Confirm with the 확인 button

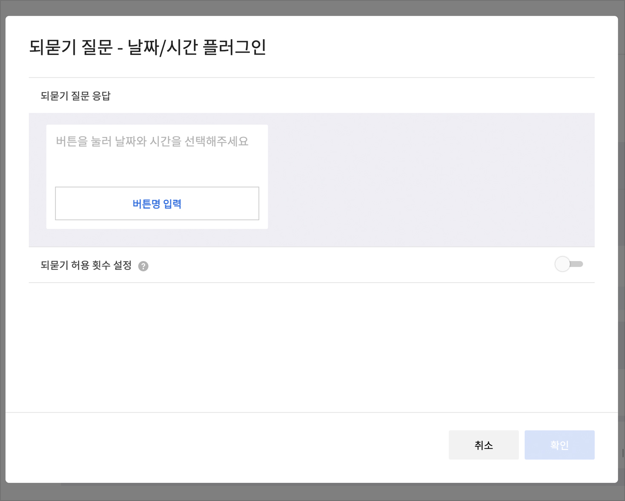click(559, 445)
